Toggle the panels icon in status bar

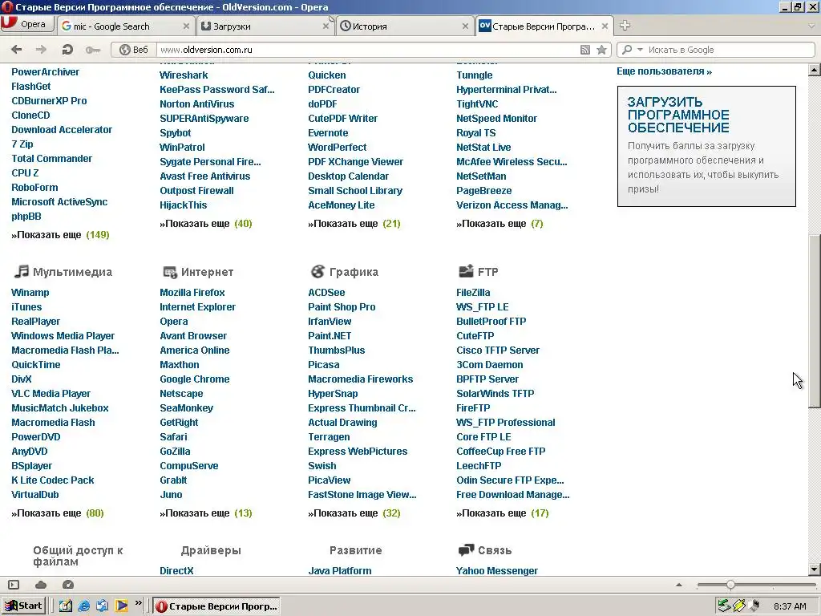point(14,585)
